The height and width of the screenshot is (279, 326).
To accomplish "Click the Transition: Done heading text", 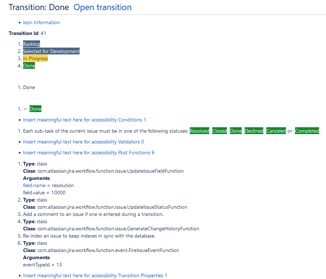I will 39,7.
